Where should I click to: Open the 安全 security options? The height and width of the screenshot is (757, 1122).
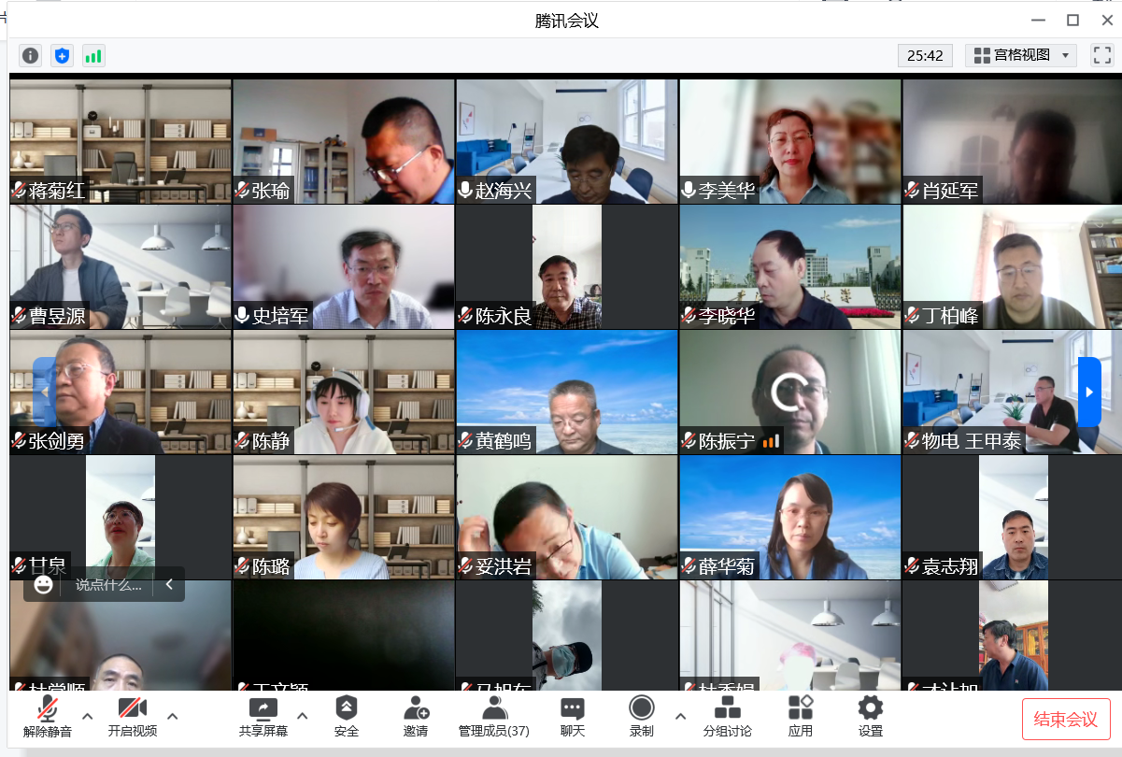tap(347, 717)
